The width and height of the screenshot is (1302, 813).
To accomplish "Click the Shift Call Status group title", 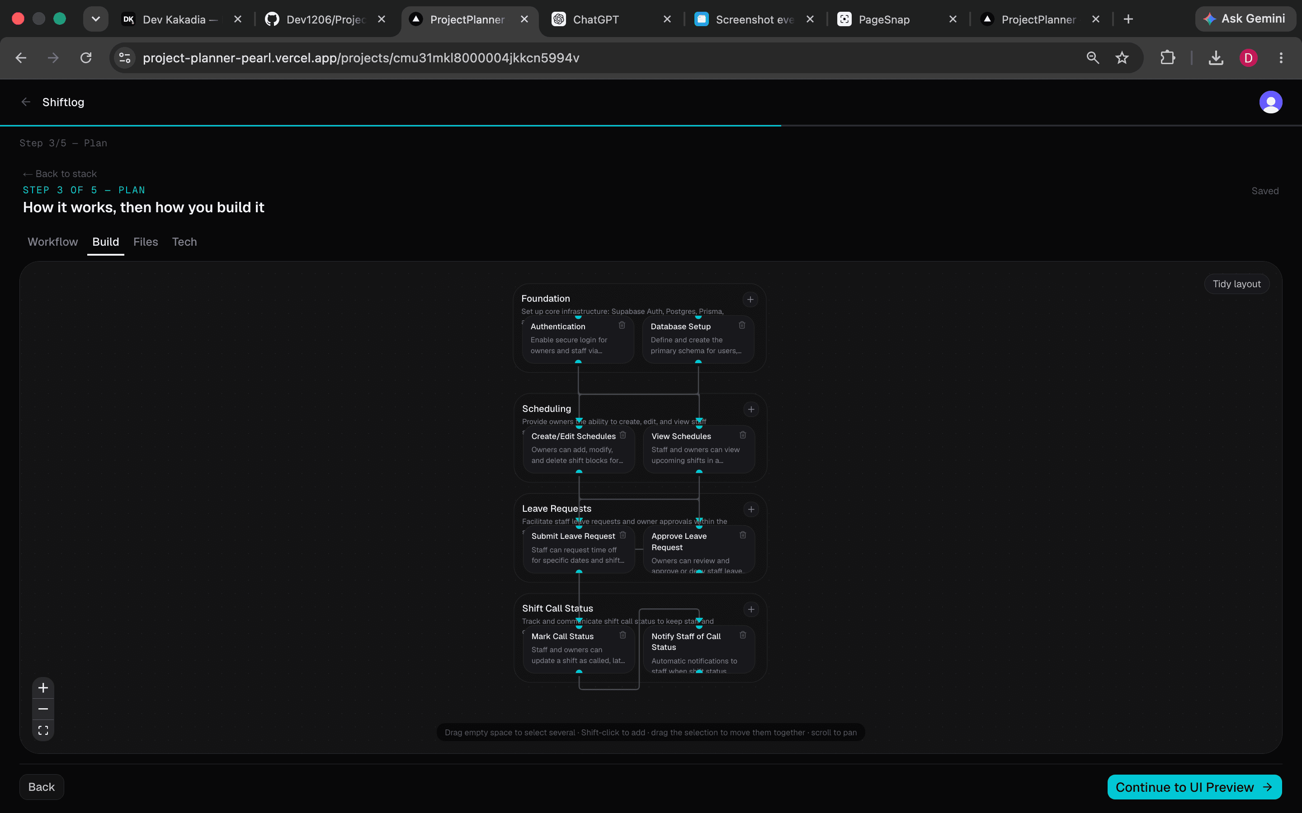I will [x=557, y=609].
